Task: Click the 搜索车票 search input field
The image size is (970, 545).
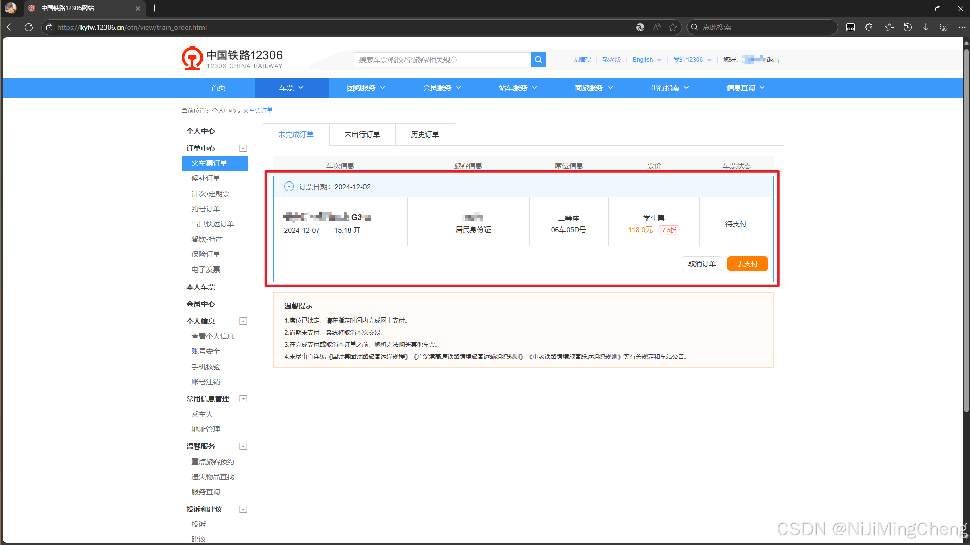Action: 440,59
